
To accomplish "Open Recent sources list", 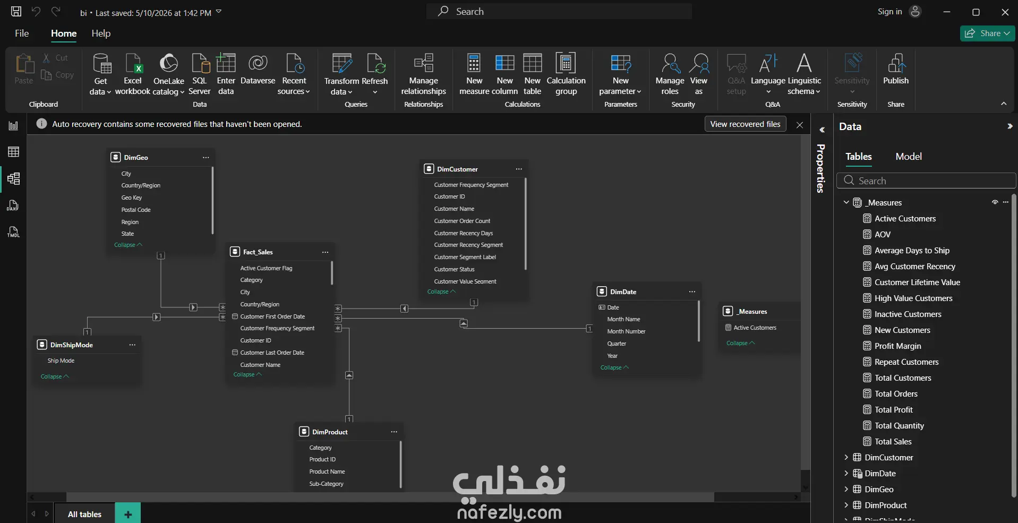I will (x=294, y=74).
